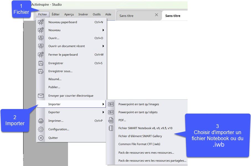
Task: Select the Nouveau menu entry
Action: pos(71,30)
